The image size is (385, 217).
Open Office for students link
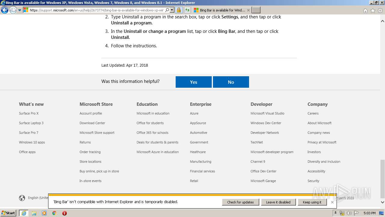[150, 123]
